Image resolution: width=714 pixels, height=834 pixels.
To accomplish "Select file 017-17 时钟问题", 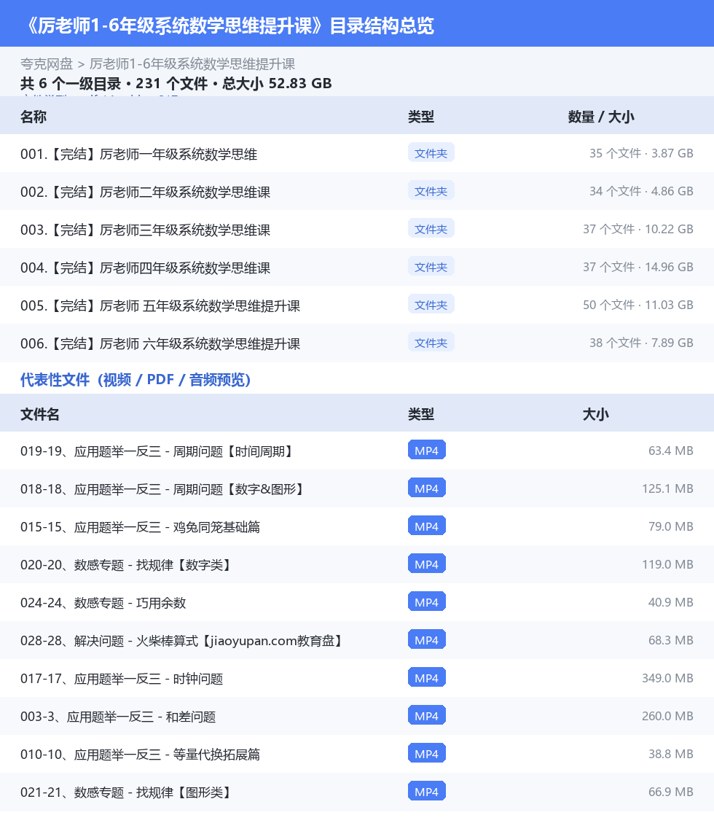I will (x=122, y=679).
